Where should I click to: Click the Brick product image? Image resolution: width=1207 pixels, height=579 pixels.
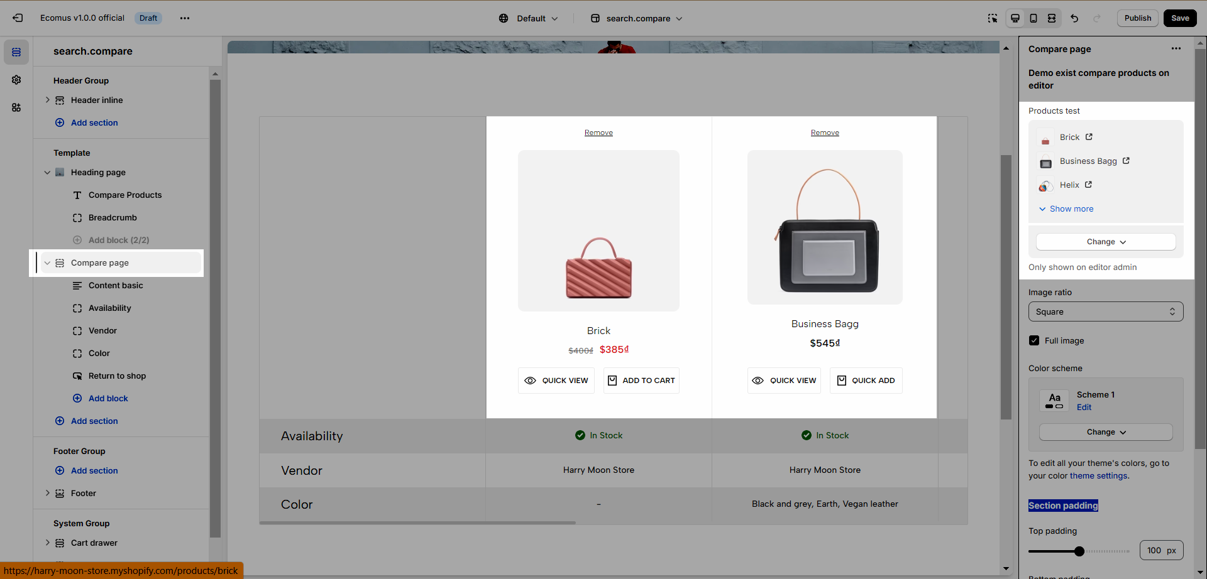click(598, 230)
